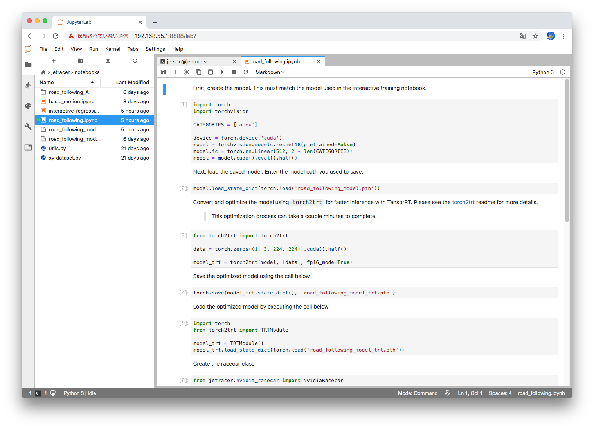594x429 pixels.
Task: Save the notebook contents
Action: [x=164, y=72]
